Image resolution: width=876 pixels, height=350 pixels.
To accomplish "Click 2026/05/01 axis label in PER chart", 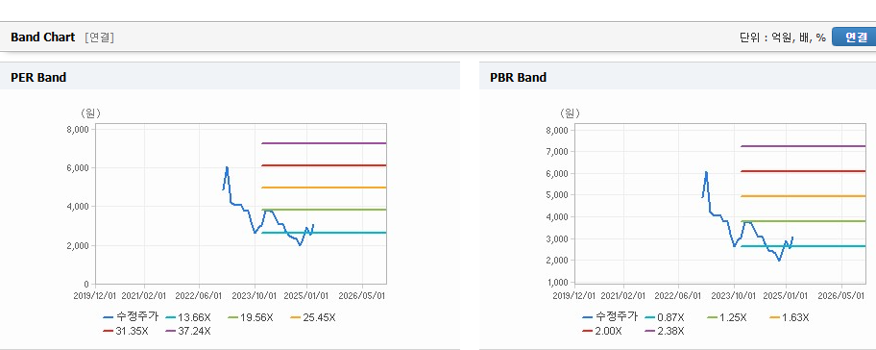I will 362,295.
